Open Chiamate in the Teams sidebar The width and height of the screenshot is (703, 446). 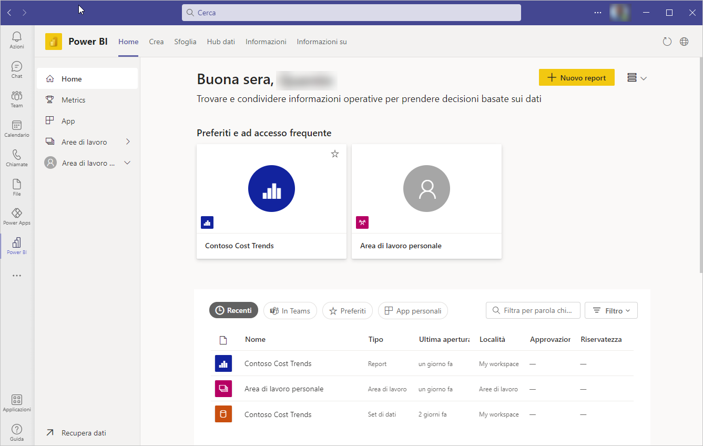[17, 158]
